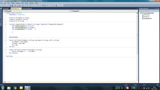The width and height of the screenshot is (160, 90).
Task: Click the editor vertical scrollbar thumb
Action: 137,35
